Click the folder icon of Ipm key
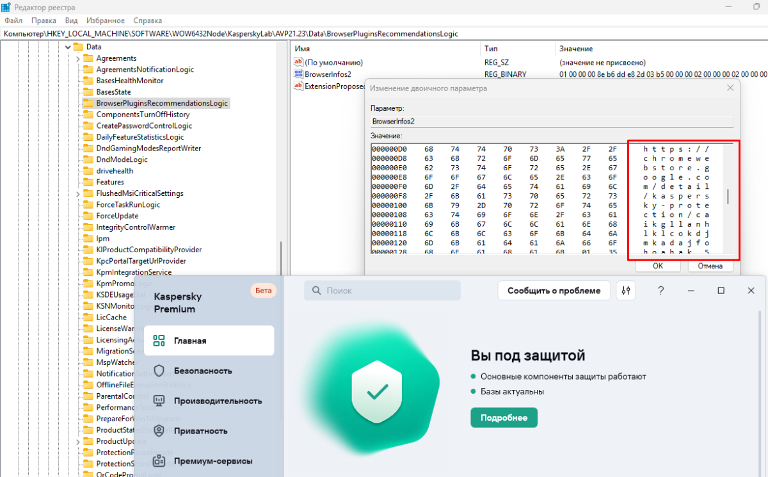Screen dimensions: 768x477 [88, 238]
